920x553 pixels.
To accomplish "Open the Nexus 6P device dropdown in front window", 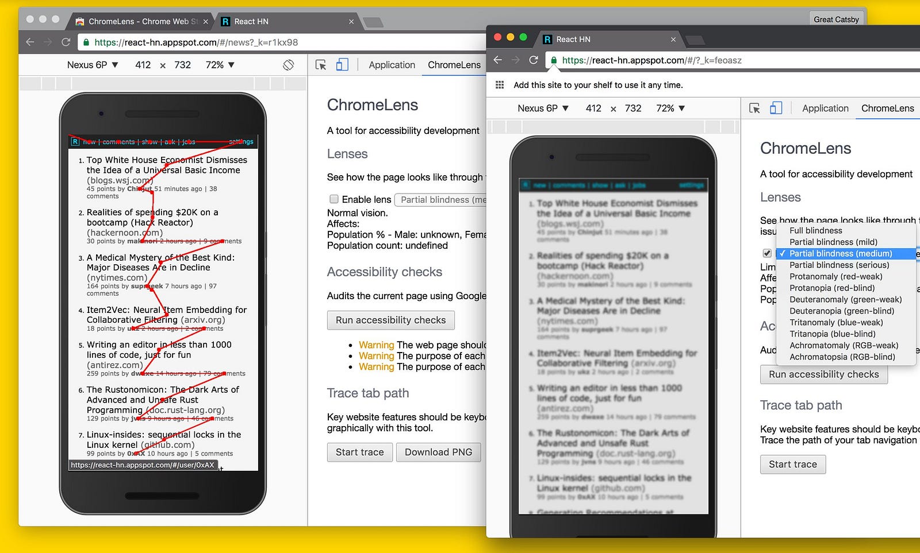I will (543, 108).
